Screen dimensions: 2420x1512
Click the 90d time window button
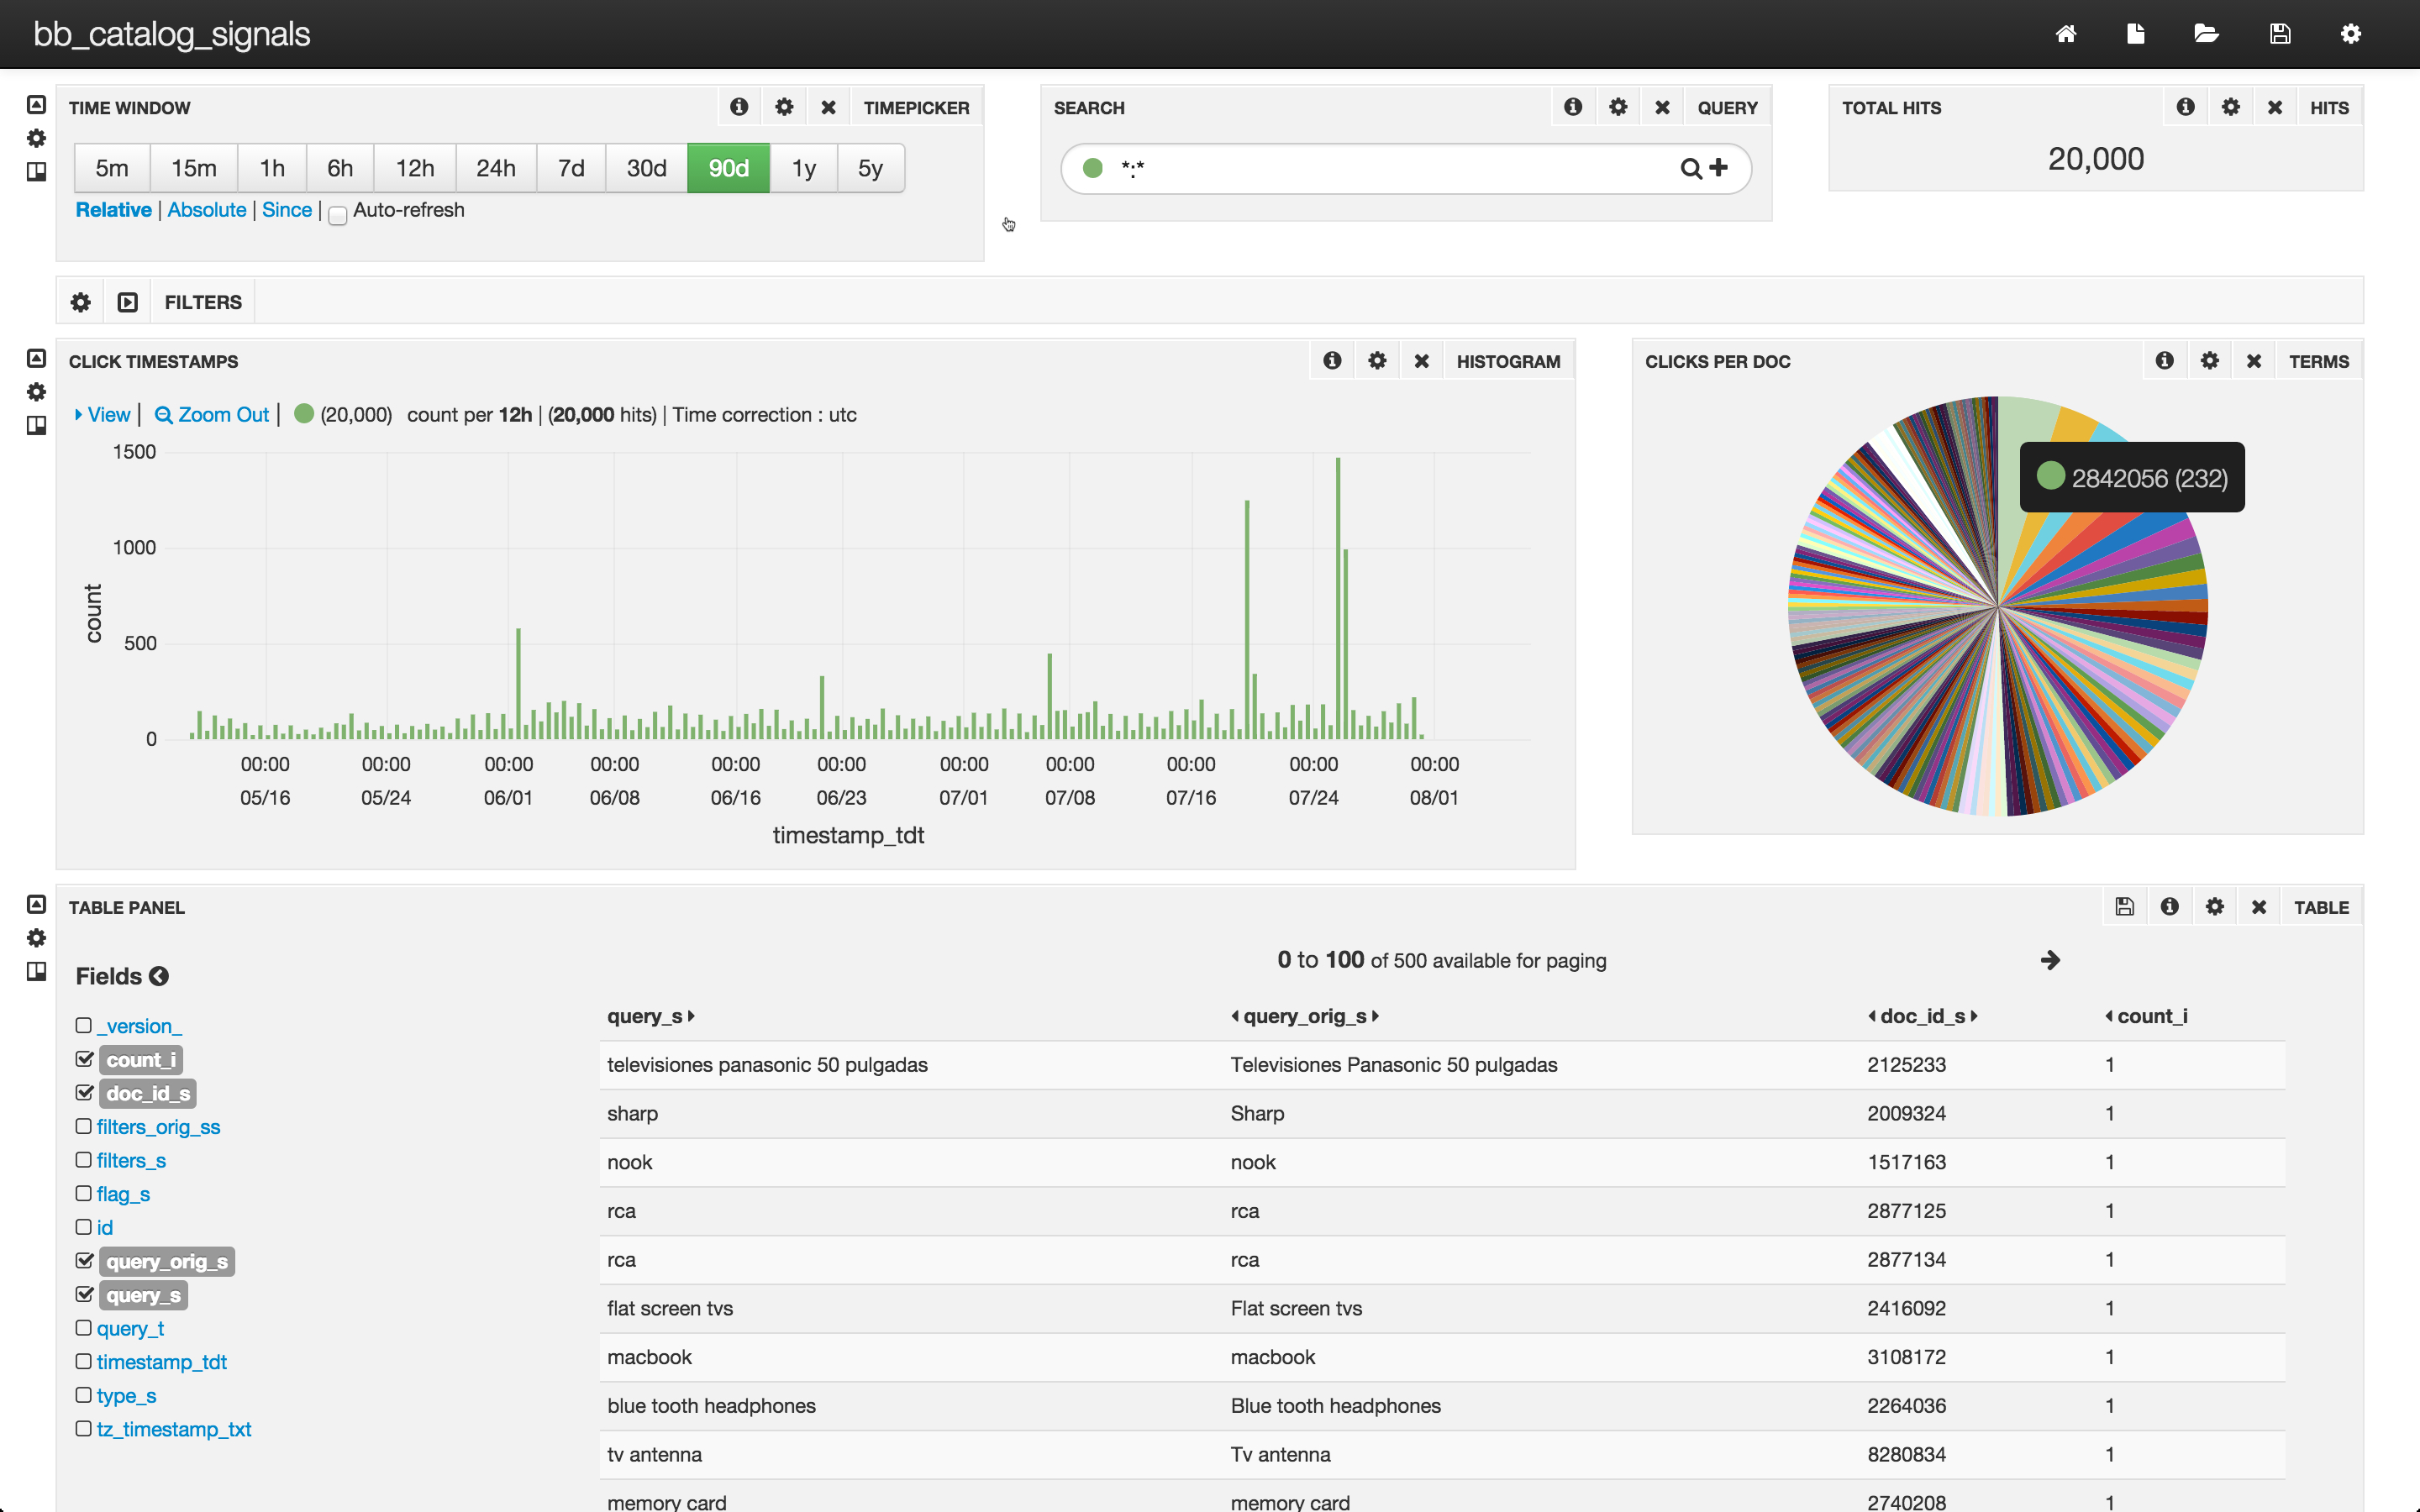tap(729, 169)
